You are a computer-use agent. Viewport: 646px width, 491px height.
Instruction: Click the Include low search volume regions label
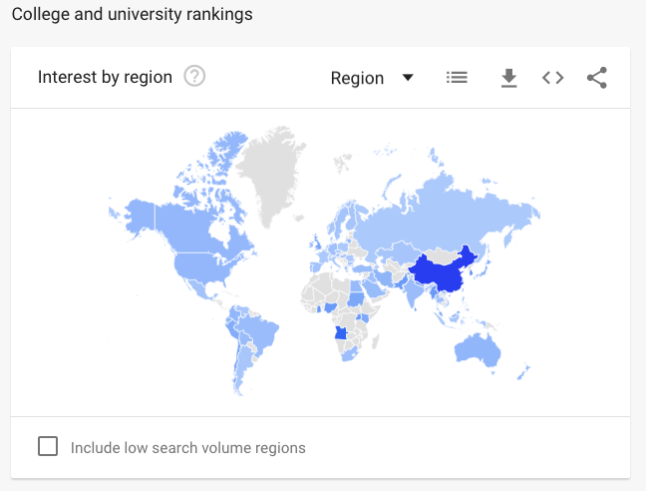point(187,448)
